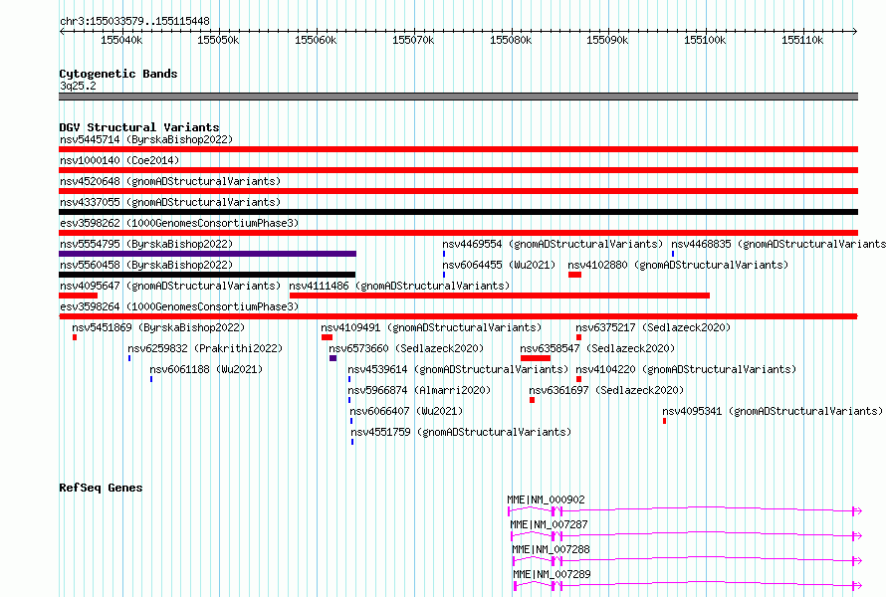Select the gray 3q25.2 cytogenetic band bar
Viewport: 886px width, 597px height.
point(458,97)
